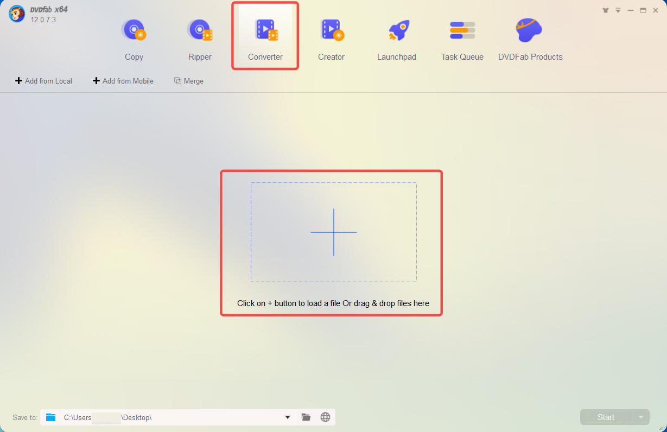This screenshot has height=432, width=667.
Task: Open the Creator module
Action: point(331,39)
